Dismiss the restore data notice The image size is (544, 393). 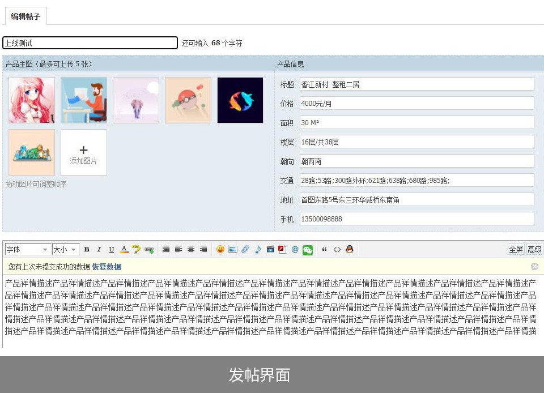(x=534, y=267)
